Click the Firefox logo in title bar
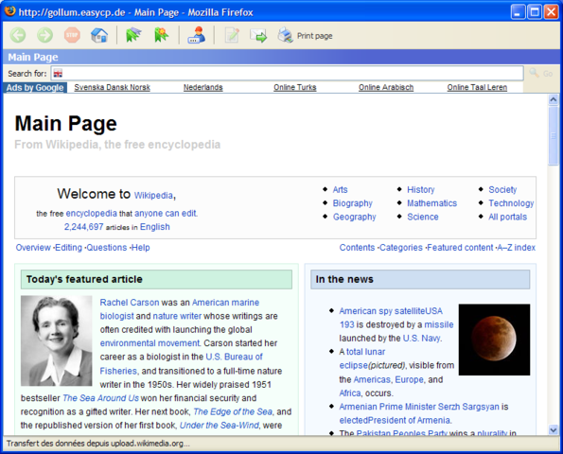Image resolution: width=563 pixels, height=454 pixels. pyautogui.click(x=10, y=11)
